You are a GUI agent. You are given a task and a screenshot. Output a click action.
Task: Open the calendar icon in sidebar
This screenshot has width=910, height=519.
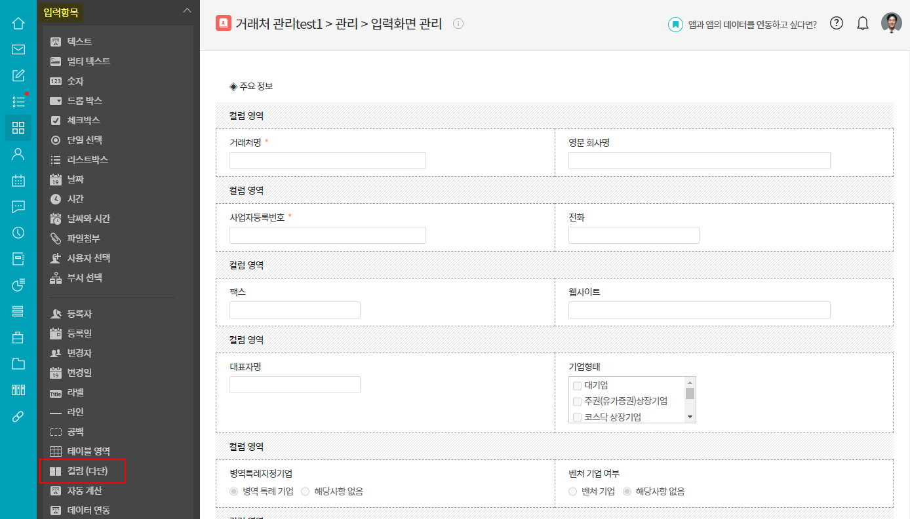[18, 180]
